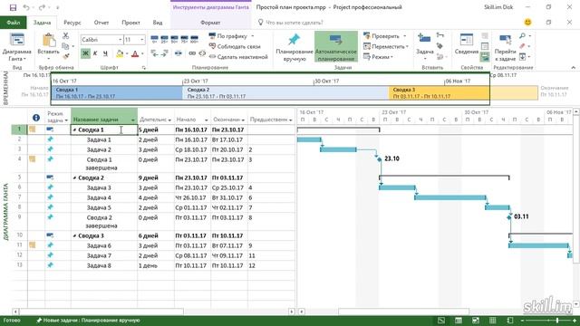Toggle Bold (Ж) formatting
580x326 pixels.
[x=85, y=53]
